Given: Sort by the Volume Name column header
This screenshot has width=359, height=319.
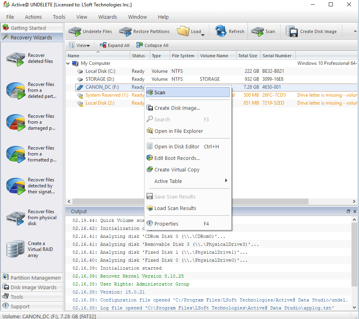Looking at the screenshot, I should tap(217, 56).
